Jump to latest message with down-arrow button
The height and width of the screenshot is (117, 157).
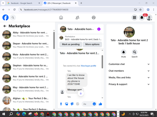click(x=81, y=93)
